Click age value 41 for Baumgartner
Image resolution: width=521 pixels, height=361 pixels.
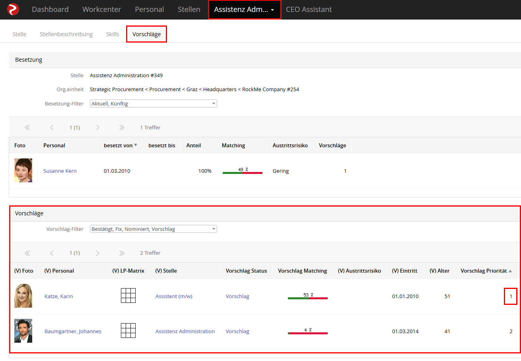click(x=447, y=331)
